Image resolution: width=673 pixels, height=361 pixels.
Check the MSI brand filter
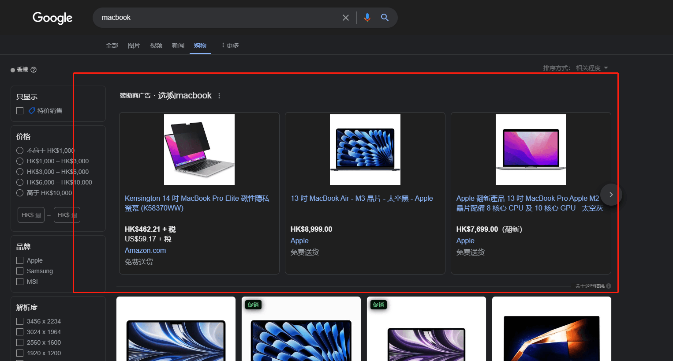click(x=20, y=282)
